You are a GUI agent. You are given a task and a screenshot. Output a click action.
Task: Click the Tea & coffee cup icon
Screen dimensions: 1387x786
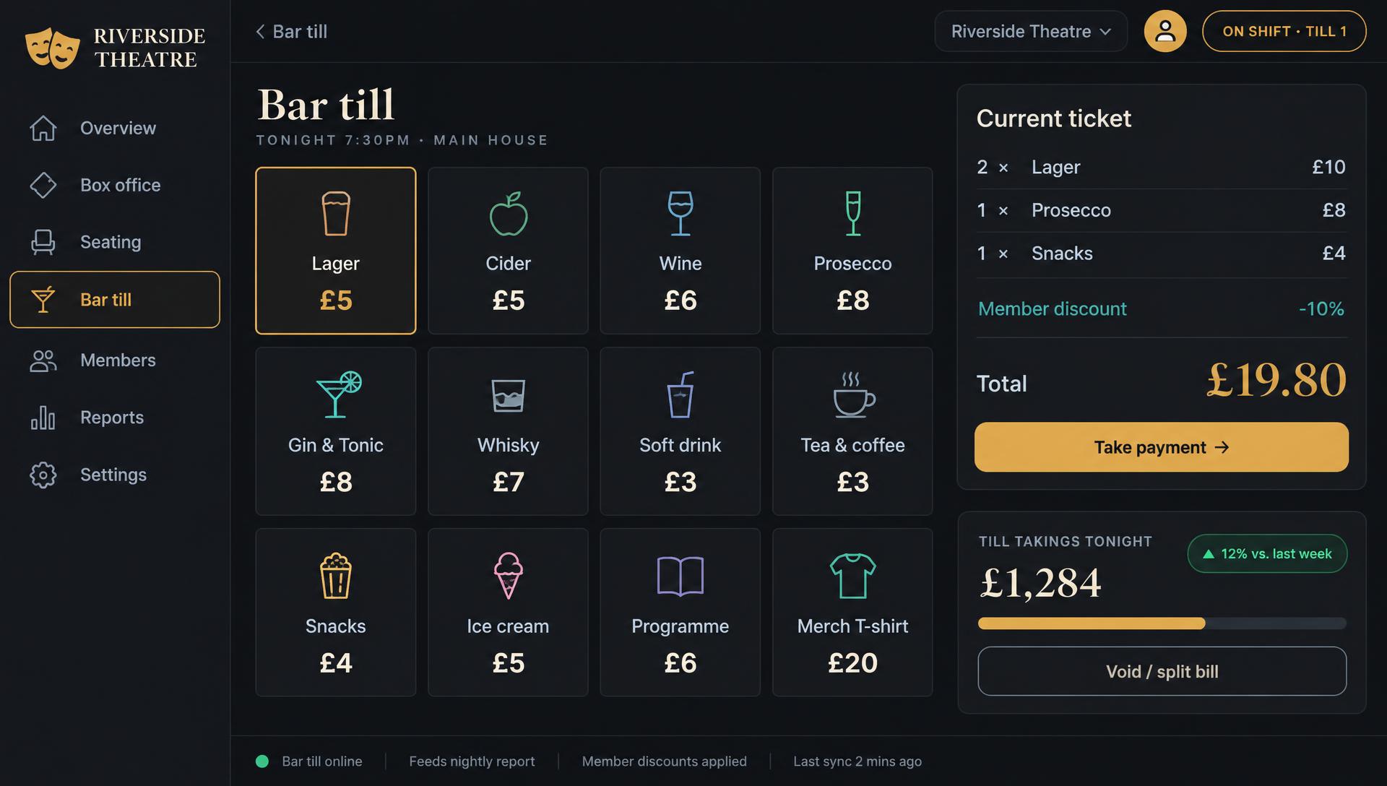pyautogui.click(x=853, y=394)
